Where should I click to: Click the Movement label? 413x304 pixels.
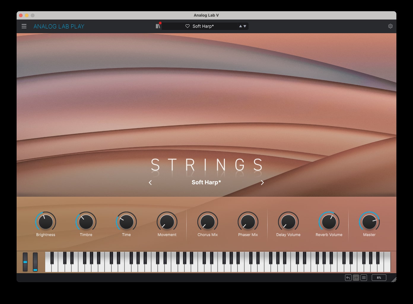(x=167, y=235)
